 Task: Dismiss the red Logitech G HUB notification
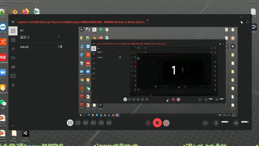(x=148, y=20)
